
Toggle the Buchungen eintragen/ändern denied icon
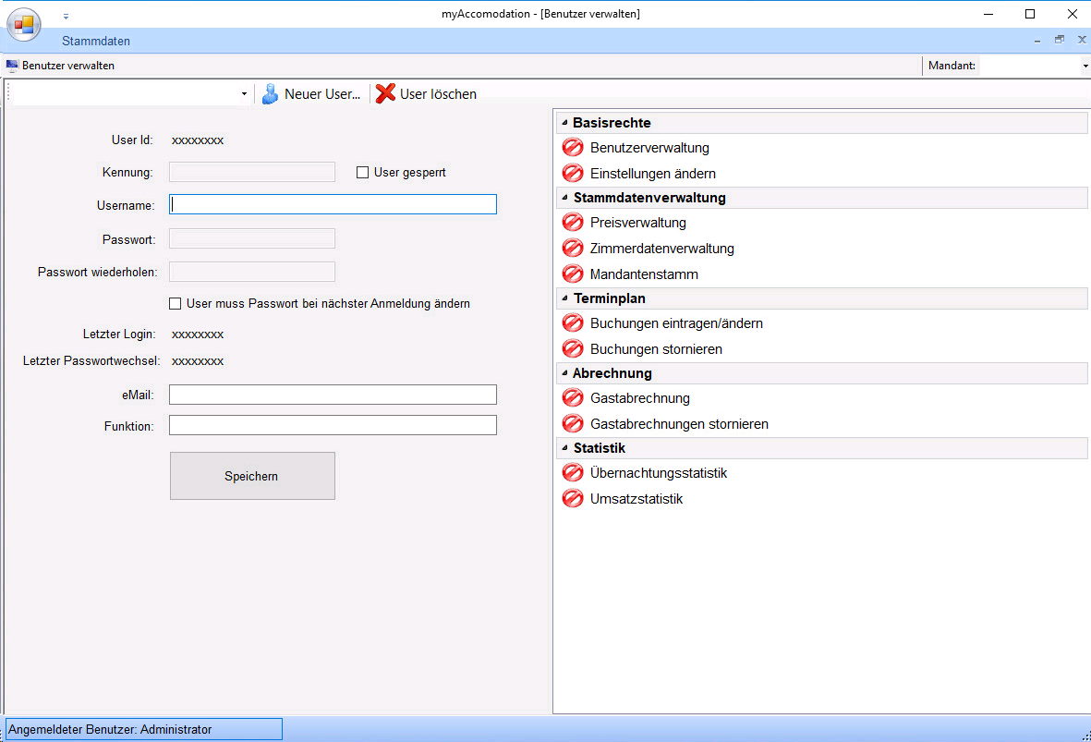(x=573, y=323)
